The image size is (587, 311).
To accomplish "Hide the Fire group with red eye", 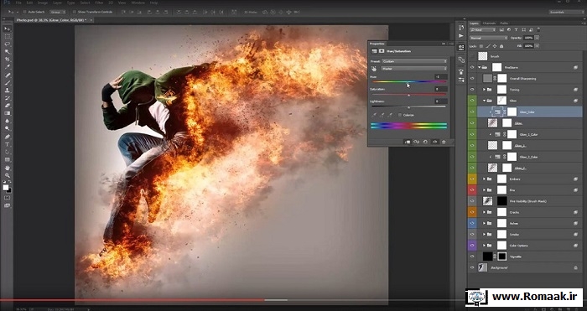I will (x=472, y=190).
